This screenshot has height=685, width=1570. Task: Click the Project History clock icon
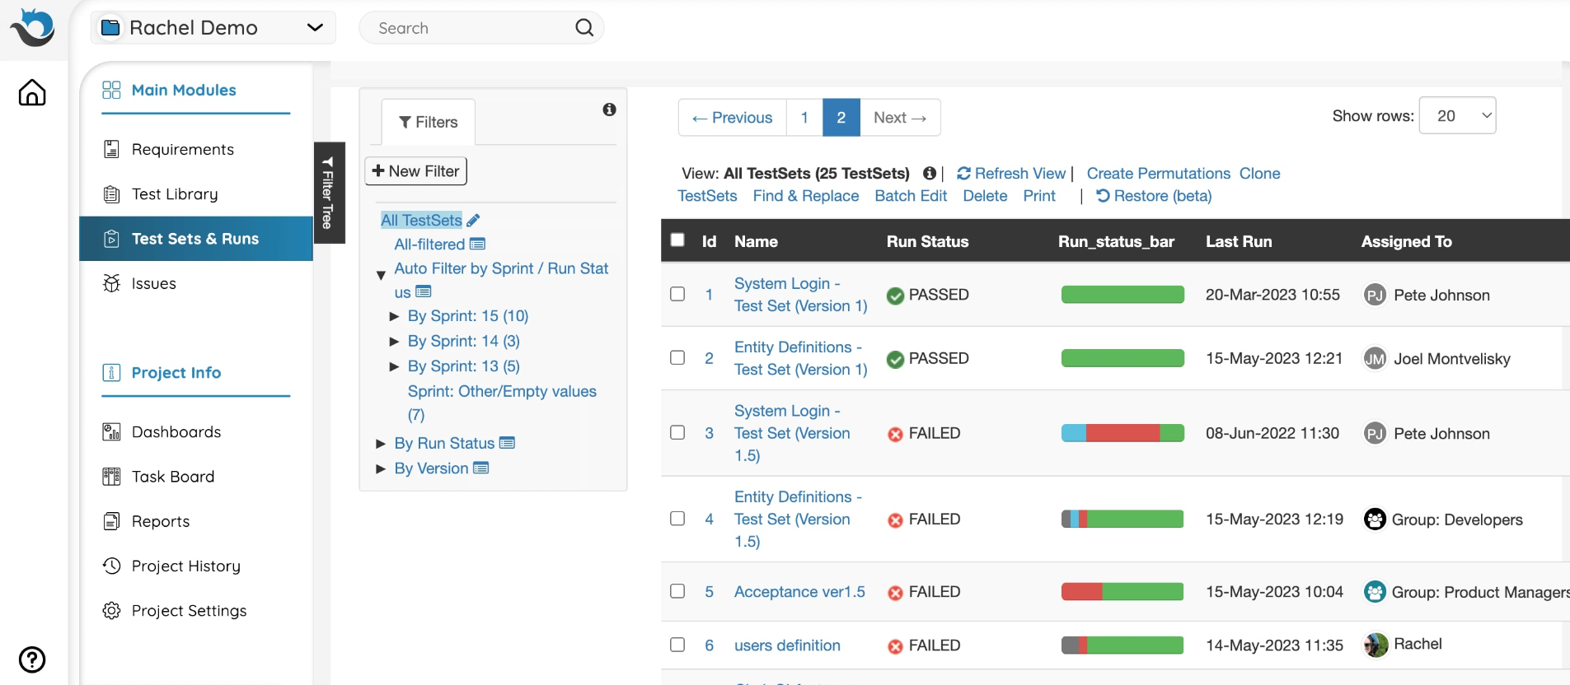(x=111, y=566)
